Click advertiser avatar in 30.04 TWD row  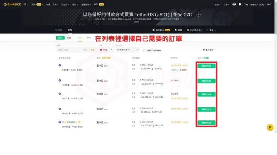tap(60, 94)
